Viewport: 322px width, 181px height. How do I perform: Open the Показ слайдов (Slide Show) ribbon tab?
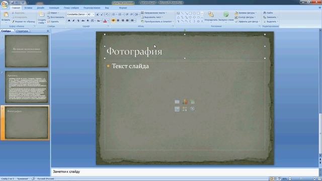point(71,8)
